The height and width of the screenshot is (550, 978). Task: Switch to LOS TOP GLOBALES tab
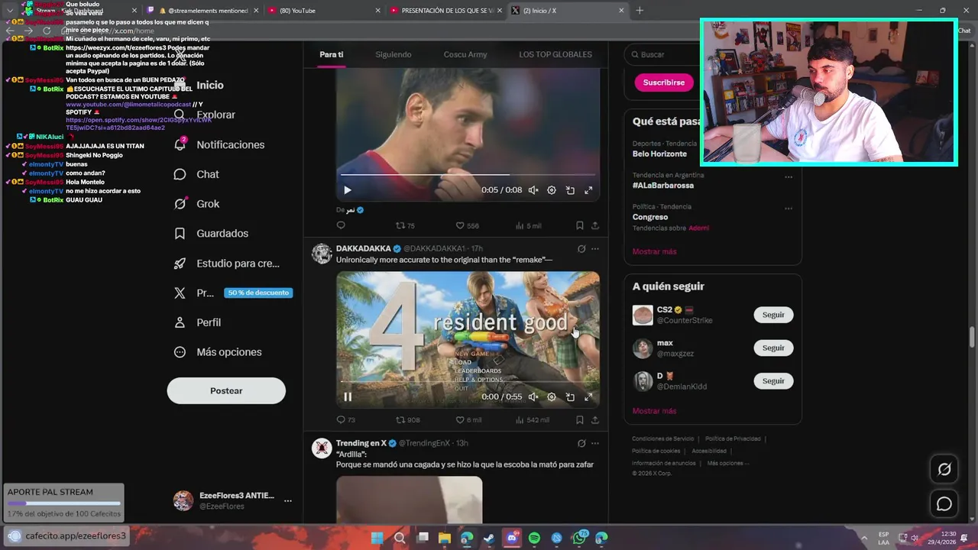(x=555, y=54)
